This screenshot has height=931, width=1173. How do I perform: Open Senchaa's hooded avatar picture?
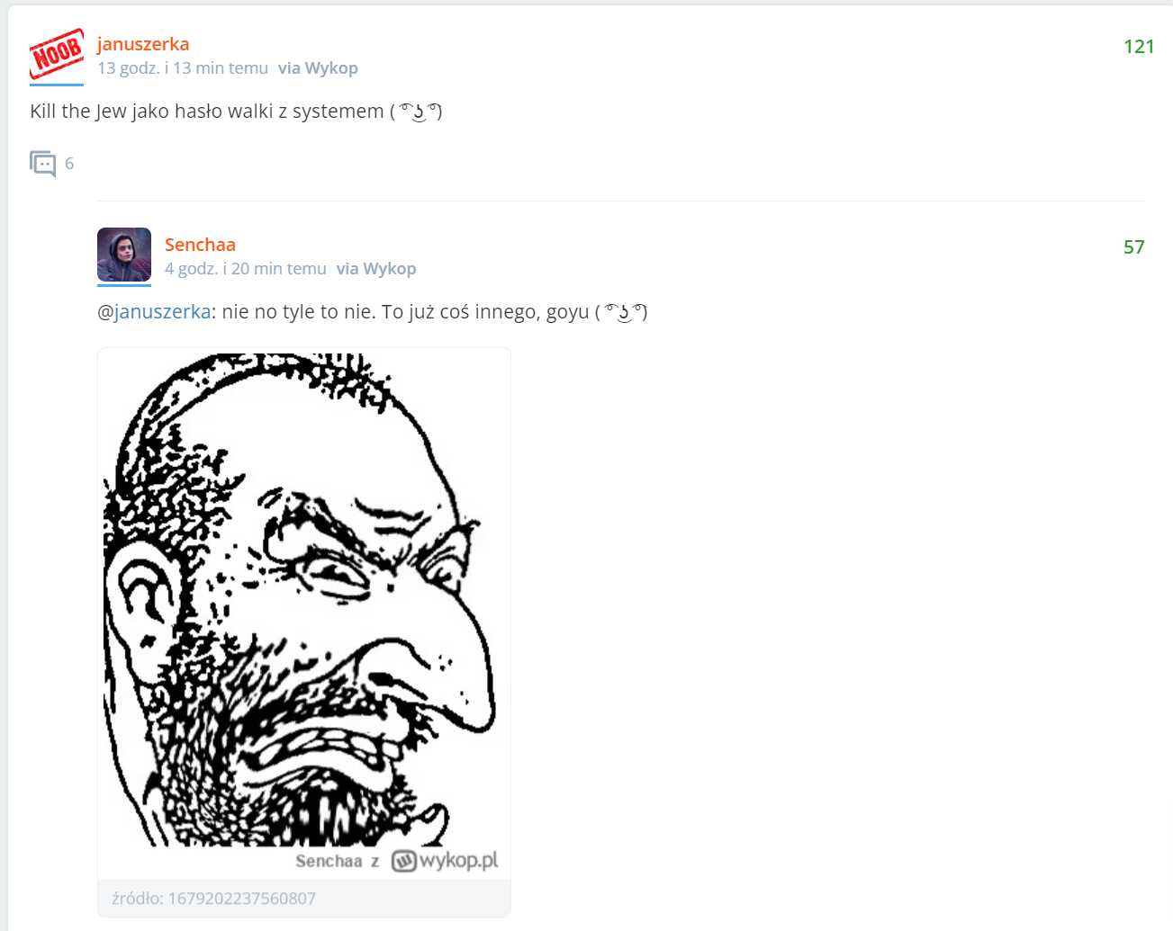click(x=124, y=255)
